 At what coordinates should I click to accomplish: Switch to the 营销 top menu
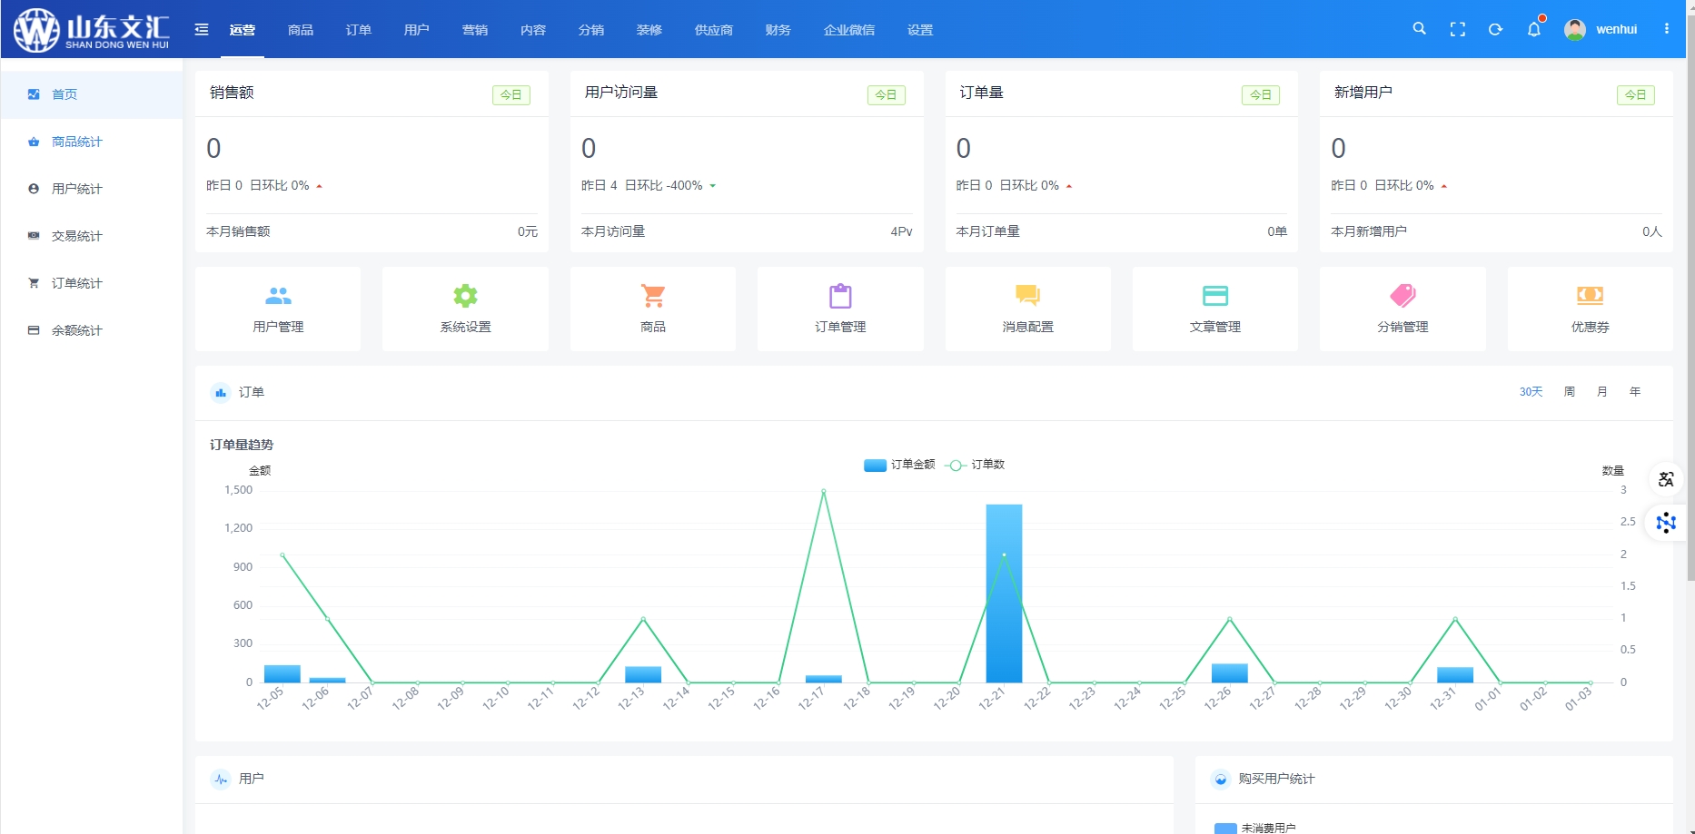pos(475,30)
